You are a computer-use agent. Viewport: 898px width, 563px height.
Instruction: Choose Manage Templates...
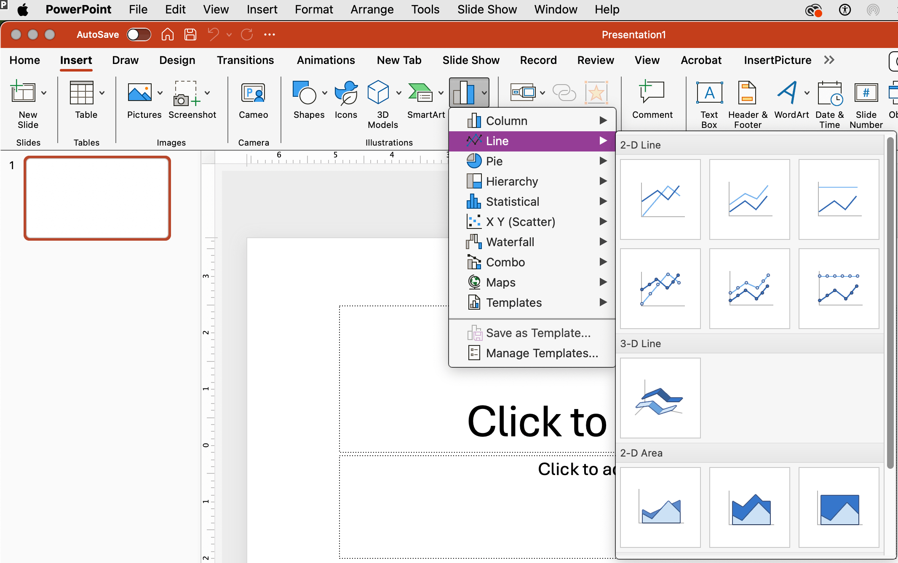pos(532,353)
